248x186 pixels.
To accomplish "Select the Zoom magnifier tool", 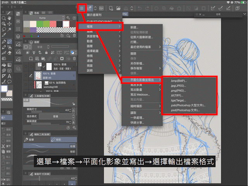I will tap(3, 18).
